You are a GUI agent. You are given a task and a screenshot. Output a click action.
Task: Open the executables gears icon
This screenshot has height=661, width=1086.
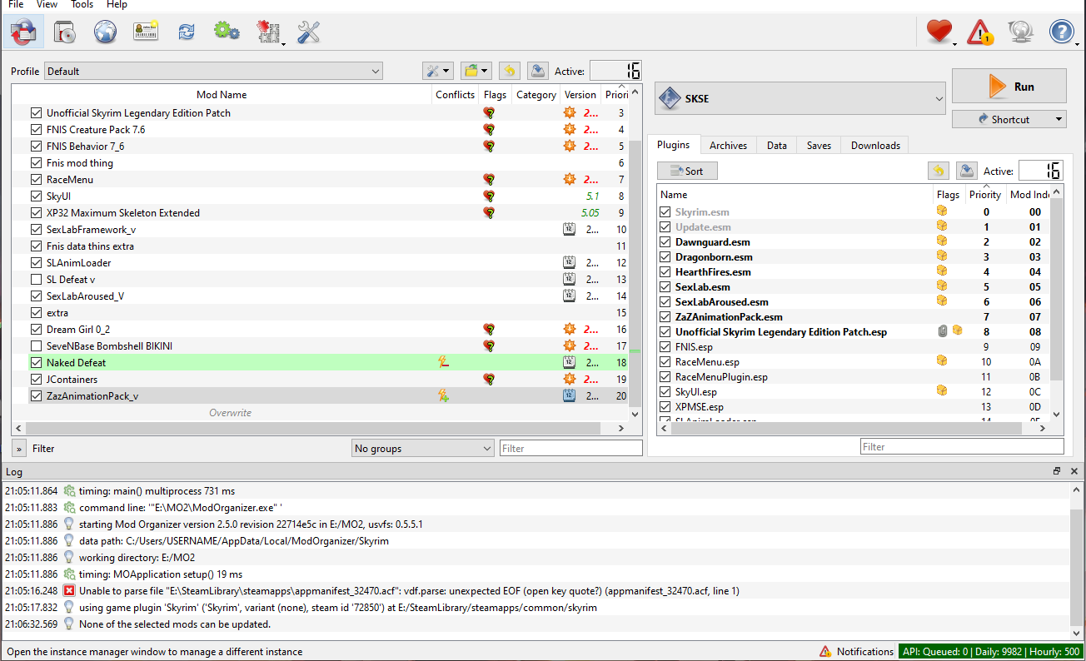point(226,32)
